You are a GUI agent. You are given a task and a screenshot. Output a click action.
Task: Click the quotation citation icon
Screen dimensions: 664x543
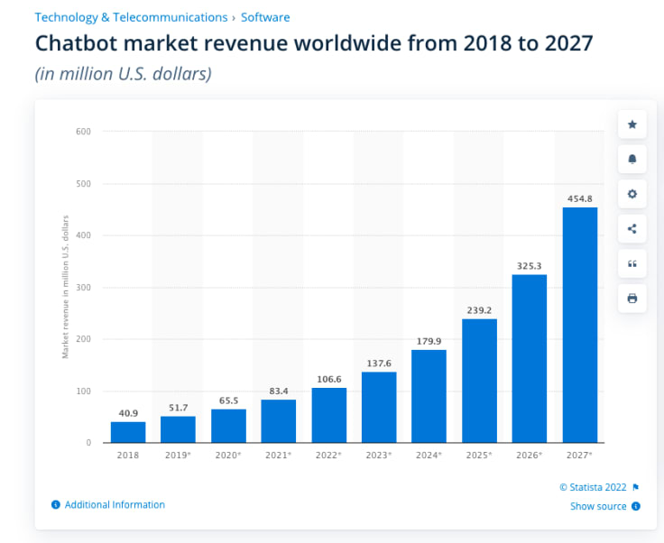632,263
